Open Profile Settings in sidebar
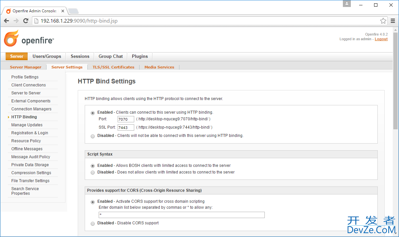This screenshot has height=237, width=399. (25, 77)
